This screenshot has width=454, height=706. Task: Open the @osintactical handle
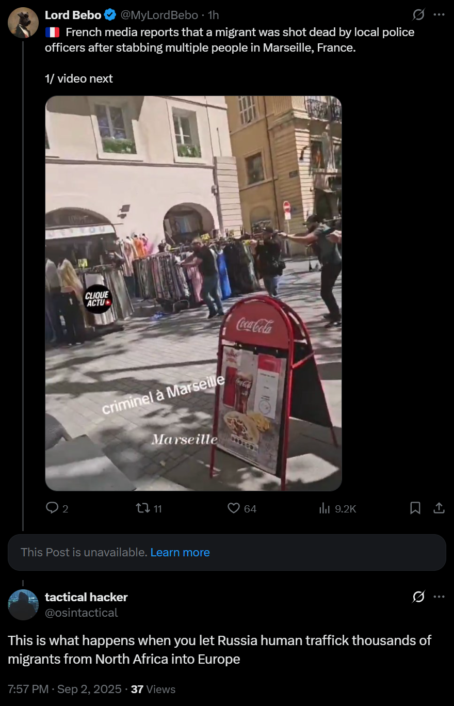pos(82,613)
